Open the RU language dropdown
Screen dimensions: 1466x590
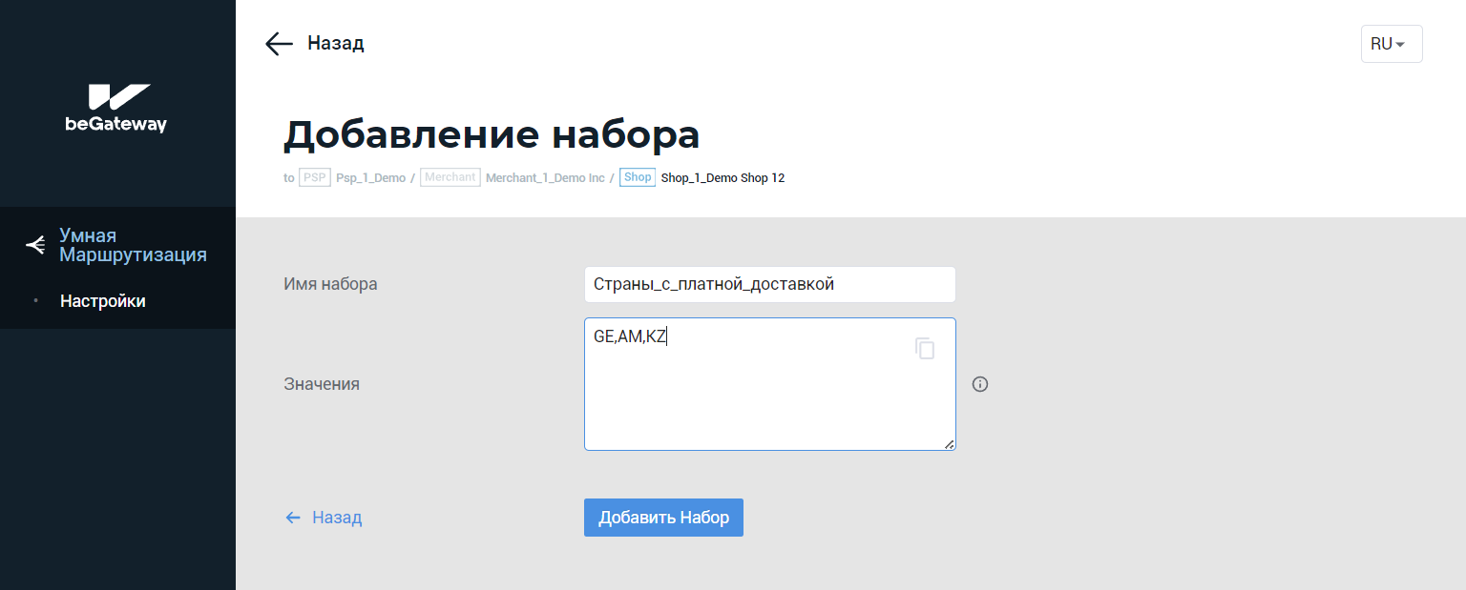(1391, 44)
